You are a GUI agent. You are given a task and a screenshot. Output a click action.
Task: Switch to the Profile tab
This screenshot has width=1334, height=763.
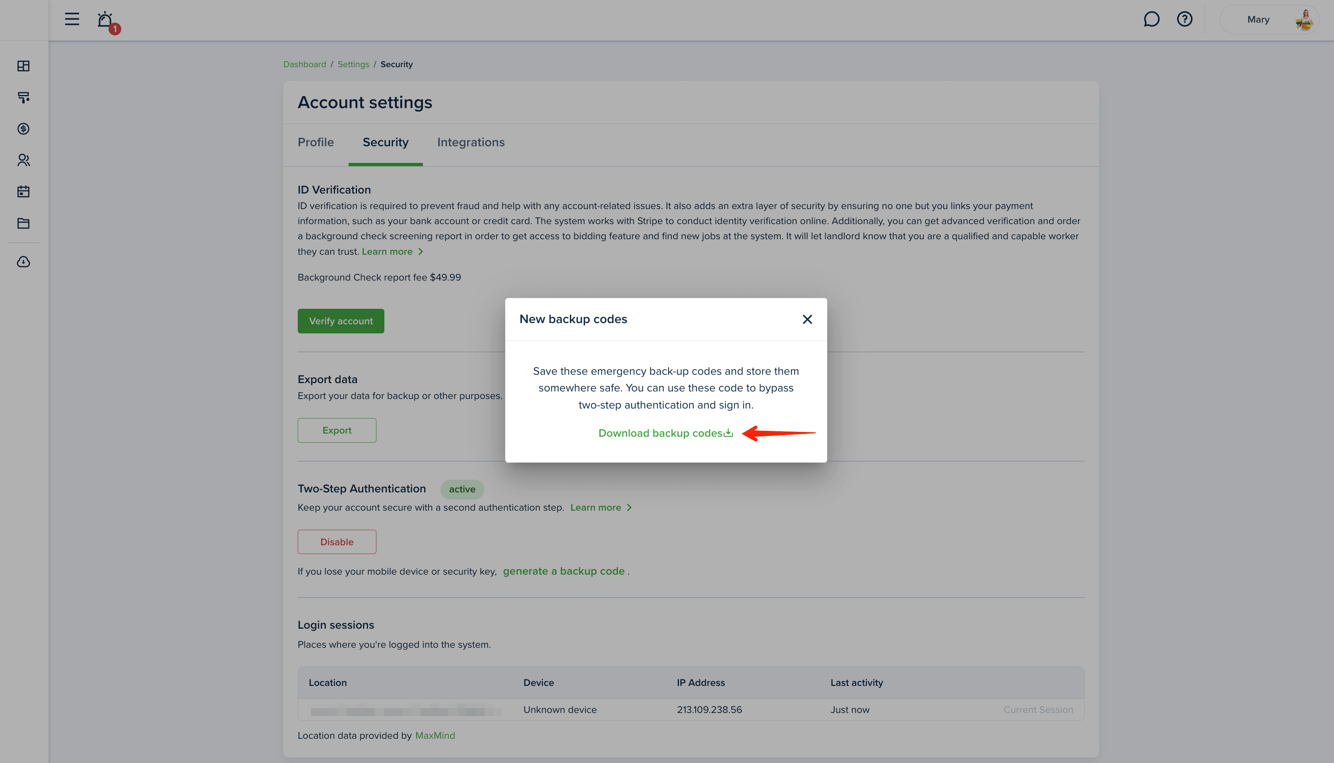(x=316, y=143)
